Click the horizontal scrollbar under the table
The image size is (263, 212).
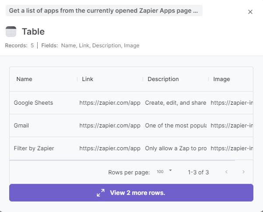(122, 160)
